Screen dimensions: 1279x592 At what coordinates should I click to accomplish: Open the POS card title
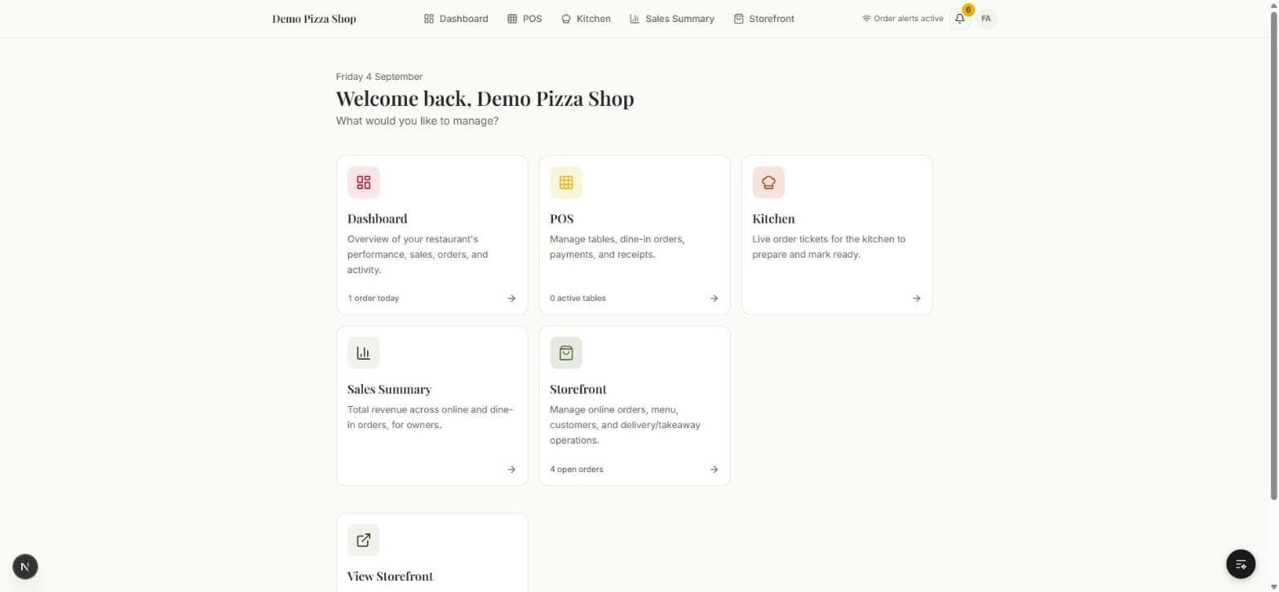coord(561,219)
